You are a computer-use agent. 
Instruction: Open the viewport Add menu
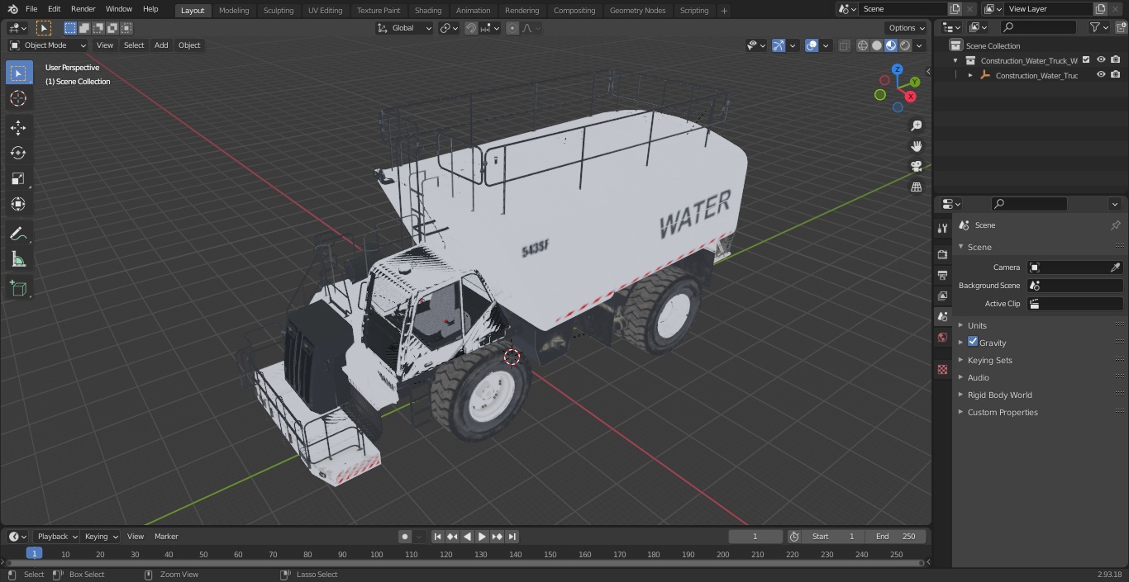(161, 45)
